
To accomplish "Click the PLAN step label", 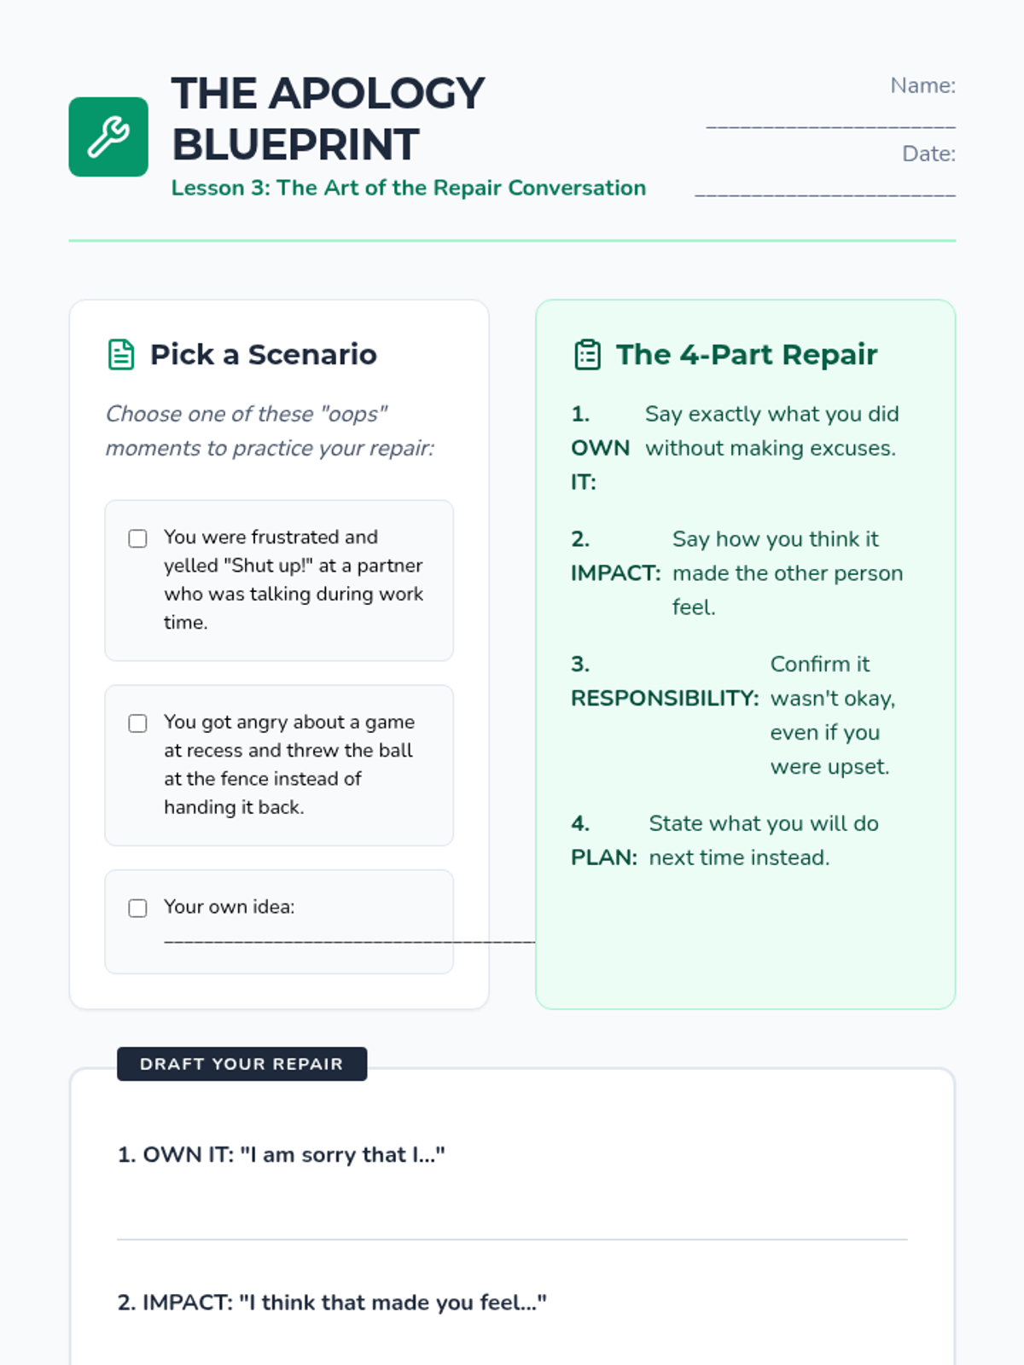I will tap(603, 857).
